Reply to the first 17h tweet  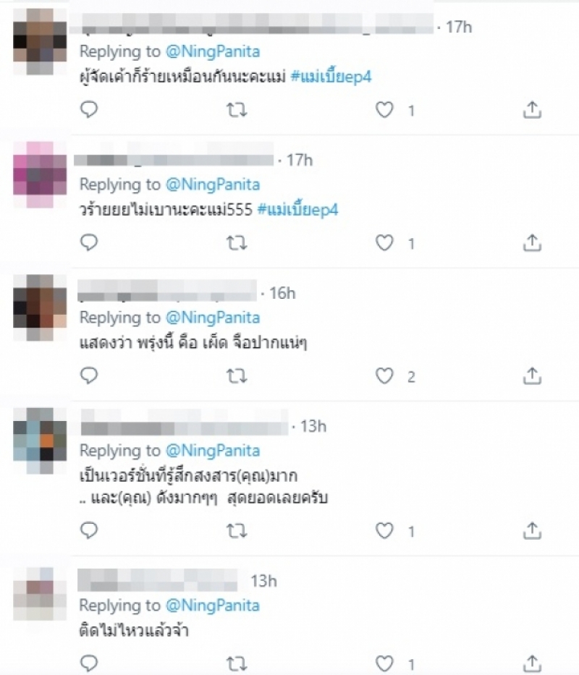[x=89, y=110]
